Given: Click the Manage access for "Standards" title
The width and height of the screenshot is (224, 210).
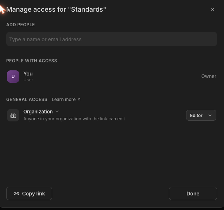Looking at the screenshot, I should [56, 9].
